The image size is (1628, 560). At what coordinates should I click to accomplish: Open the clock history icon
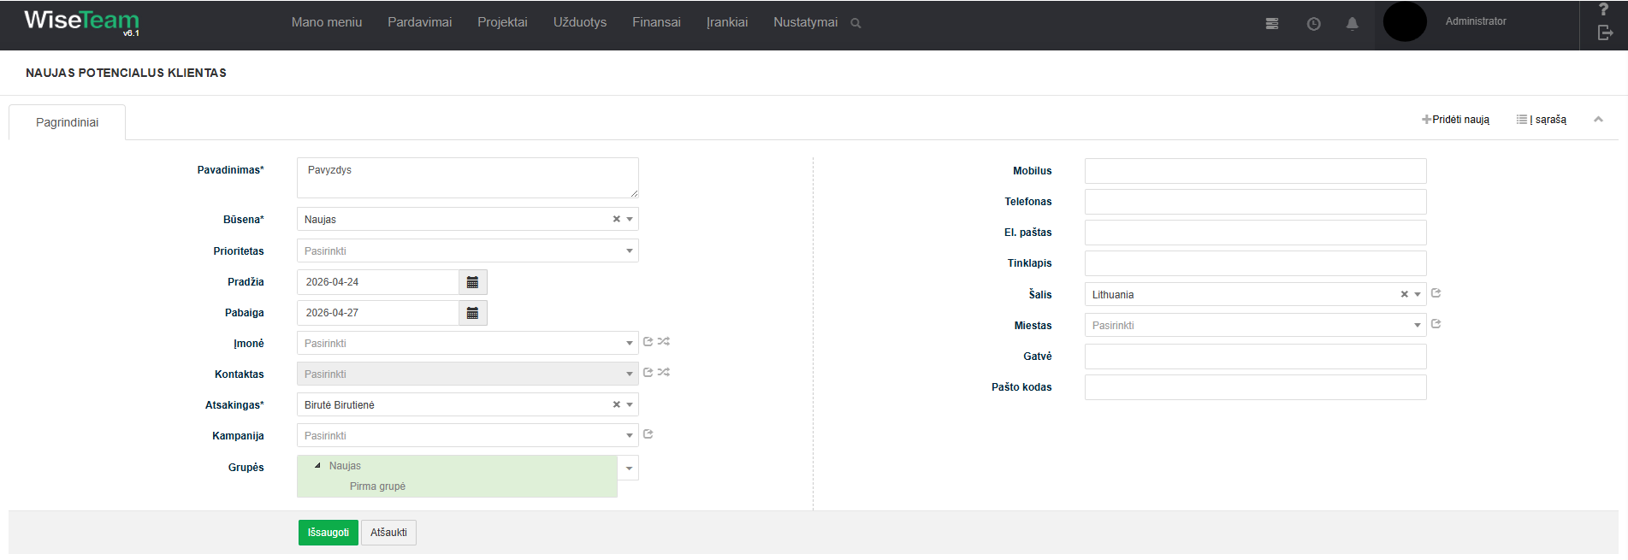point(1313,24)
